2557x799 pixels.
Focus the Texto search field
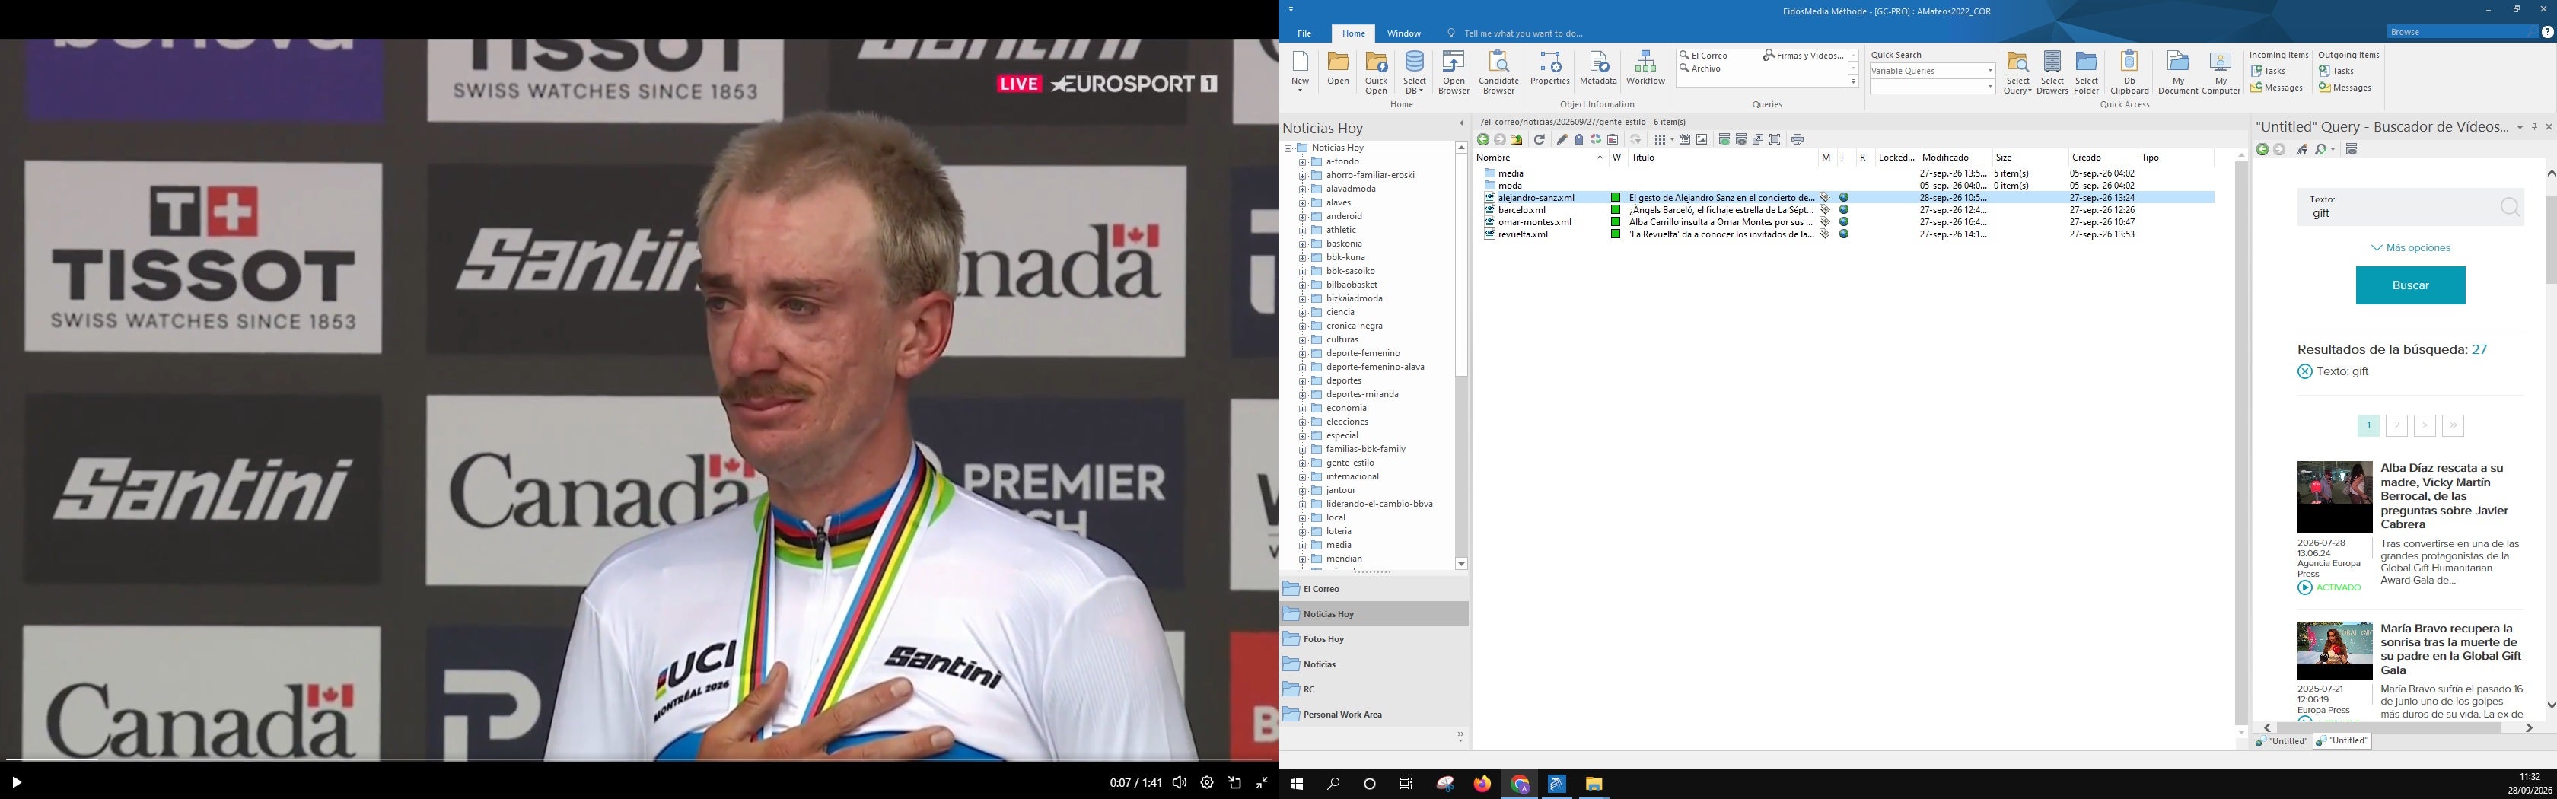point(2410,208)
